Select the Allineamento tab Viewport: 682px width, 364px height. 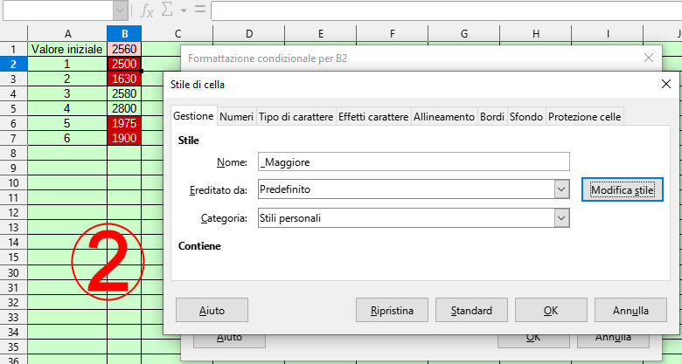pyautogui.click(x=443, y=116)
